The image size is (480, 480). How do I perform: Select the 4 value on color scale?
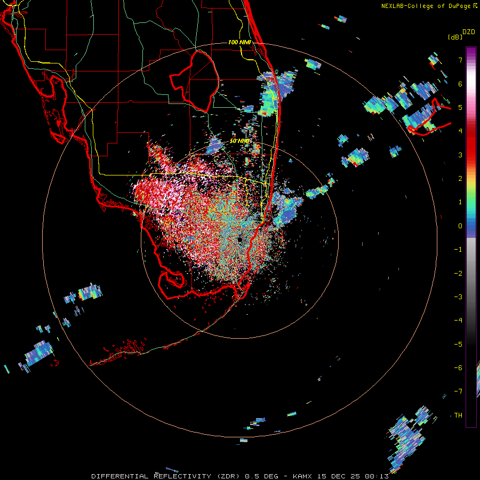460,131
